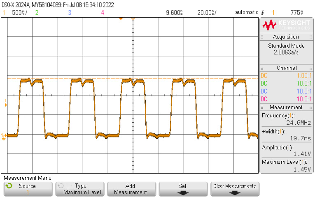Click the rising edge trigger icon

(x=263, y=13)
